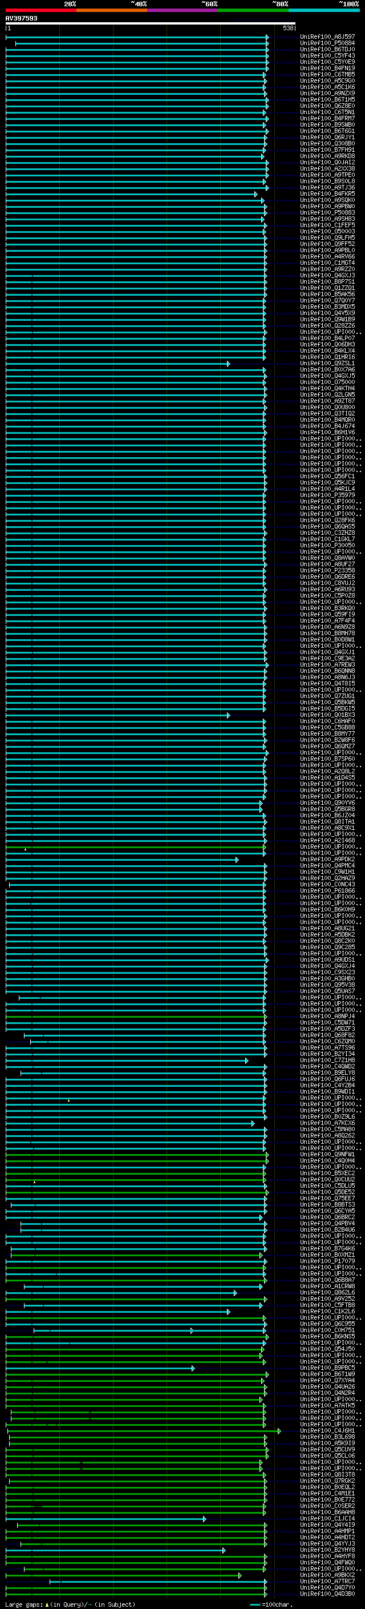365x1609 pixels.
Task: Select hit label UniRef100_A9TJ36
Action: pyautogui.click(x=327, y=187)
